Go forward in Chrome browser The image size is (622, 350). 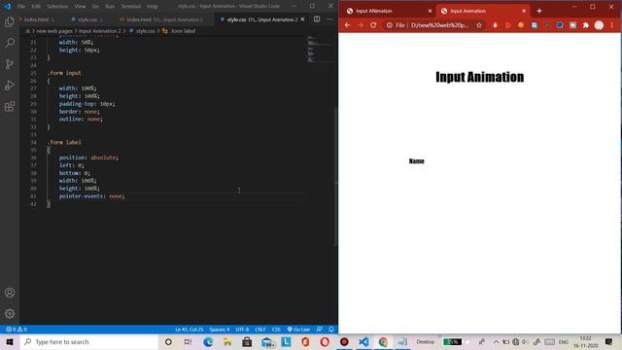pyautogui.click(x=361, y=25)
